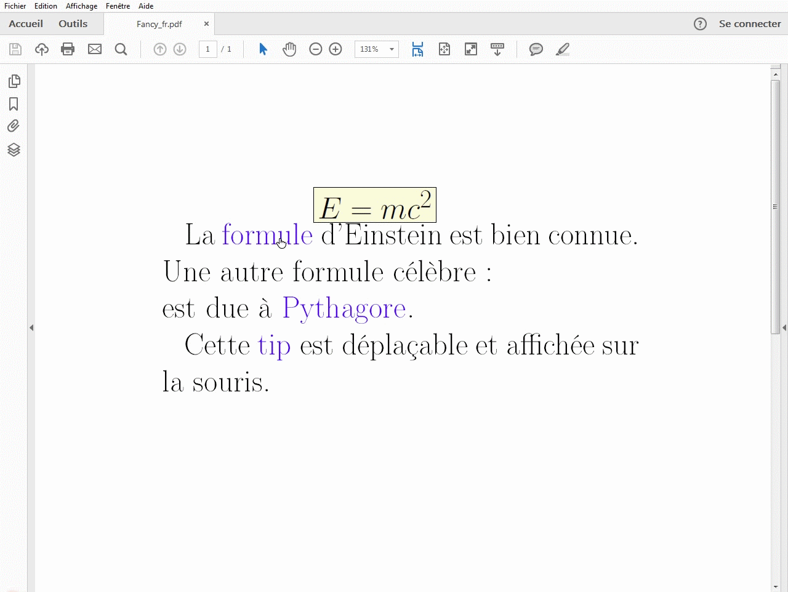Print the document Fancy_fr.pdf
This screenshot has width=788, height=592.
coord(68,49)
